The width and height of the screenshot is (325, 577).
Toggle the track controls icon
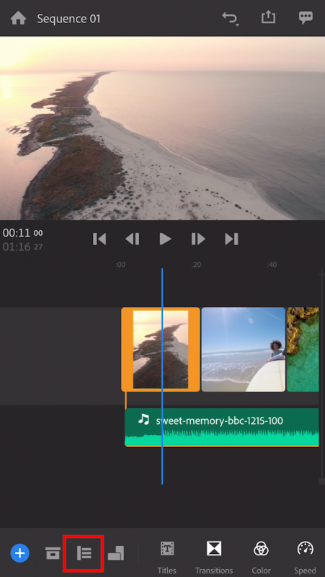click(x=84, y=553)
